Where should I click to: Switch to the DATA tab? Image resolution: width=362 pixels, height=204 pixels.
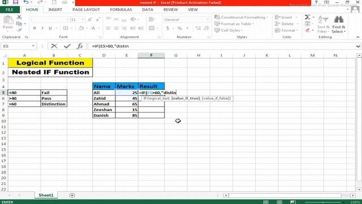click(x=148, y=10)
